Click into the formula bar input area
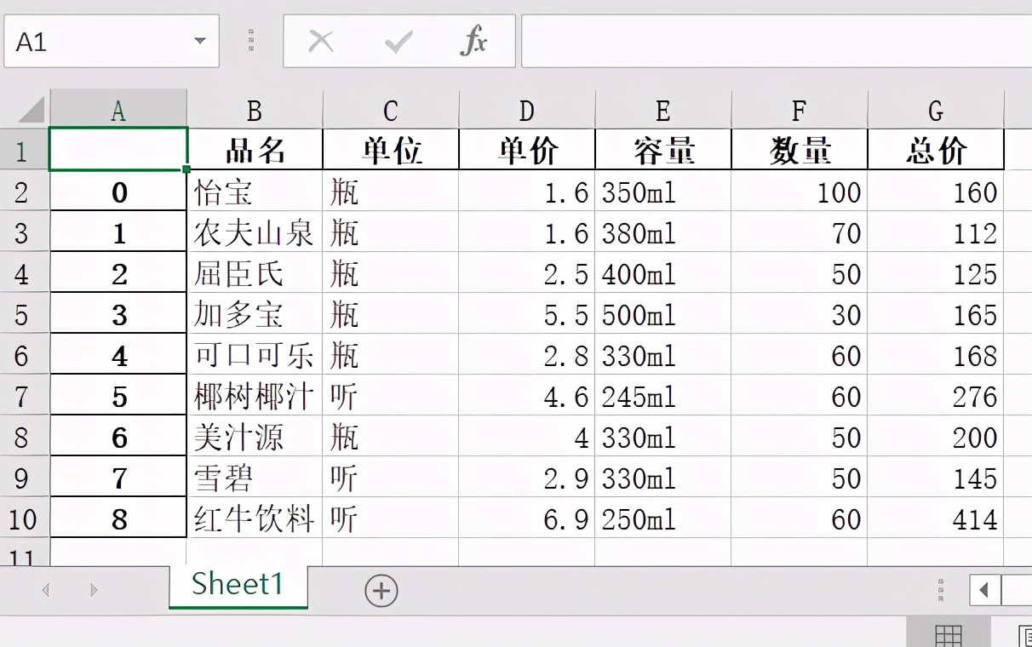The width and height of the screenshot is (1032, 647). point(777,41)
